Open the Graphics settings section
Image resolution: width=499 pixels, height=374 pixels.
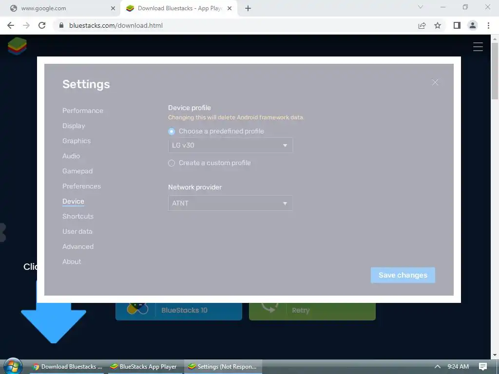tap(77, 141)
